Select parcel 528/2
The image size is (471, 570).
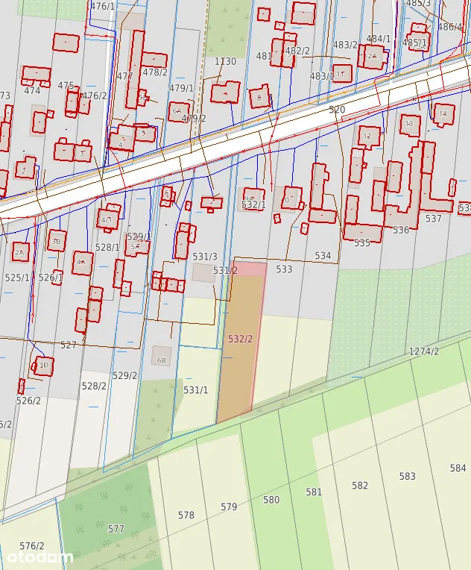click(x=94, y=386)
